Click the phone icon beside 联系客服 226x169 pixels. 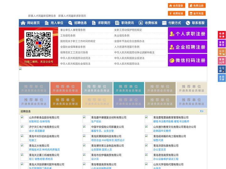[188, 23]
